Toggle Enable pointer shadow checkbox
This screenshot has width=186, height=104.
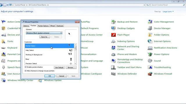pyautogui.click(x=26, y=67)
